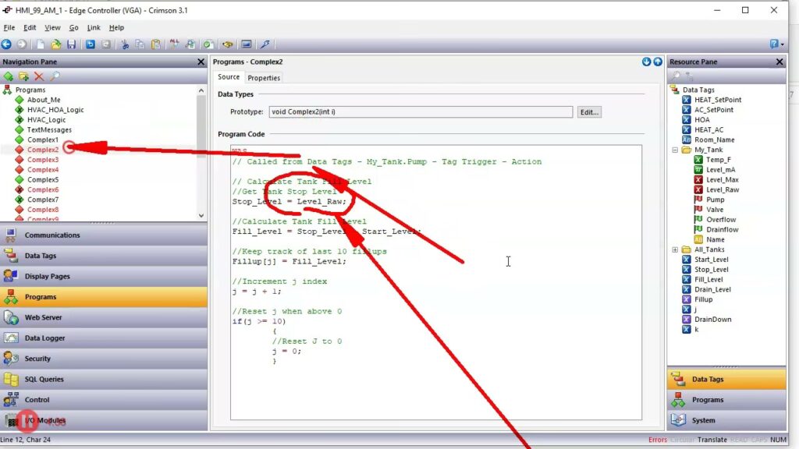Screen dimensions: 799x449
Task: Select the HVAC_HOA_Logic program in tree
Action: click(x=55, y=110)
